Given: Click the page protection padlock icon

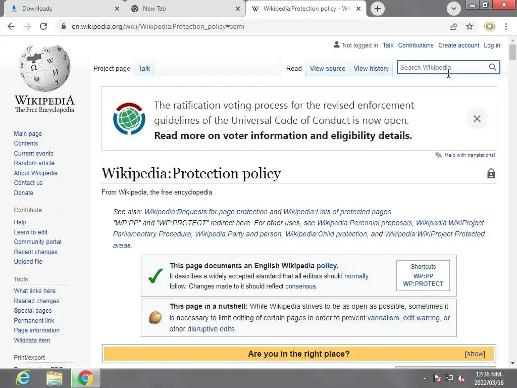Looking at the screenshot, I should coord(491,174).
